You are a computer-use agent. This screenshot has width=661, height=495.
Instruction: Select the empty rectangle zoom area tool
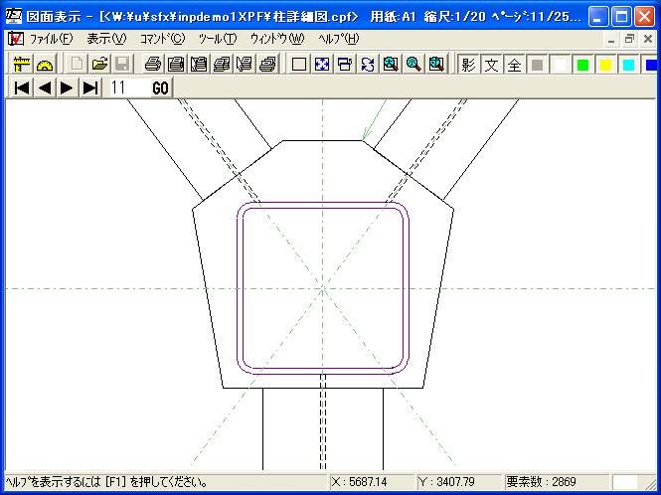click(299, 65)
